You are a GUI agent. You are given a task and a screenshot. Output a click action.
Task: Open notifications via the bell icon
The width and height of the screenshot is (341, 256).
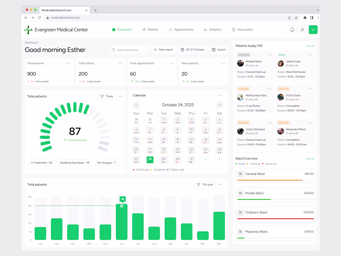pyautogui.click(x=292, y=29)
